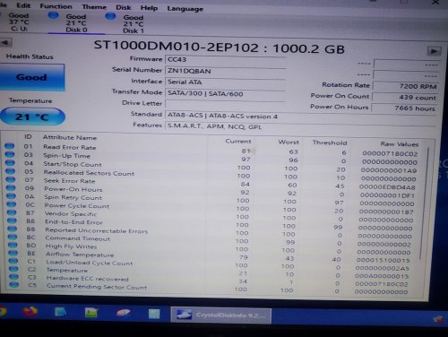This screenshot has height=337, width=448.
Task: Click the Reallocated Sectors Count status icon
Action: [x=11, y=171]
